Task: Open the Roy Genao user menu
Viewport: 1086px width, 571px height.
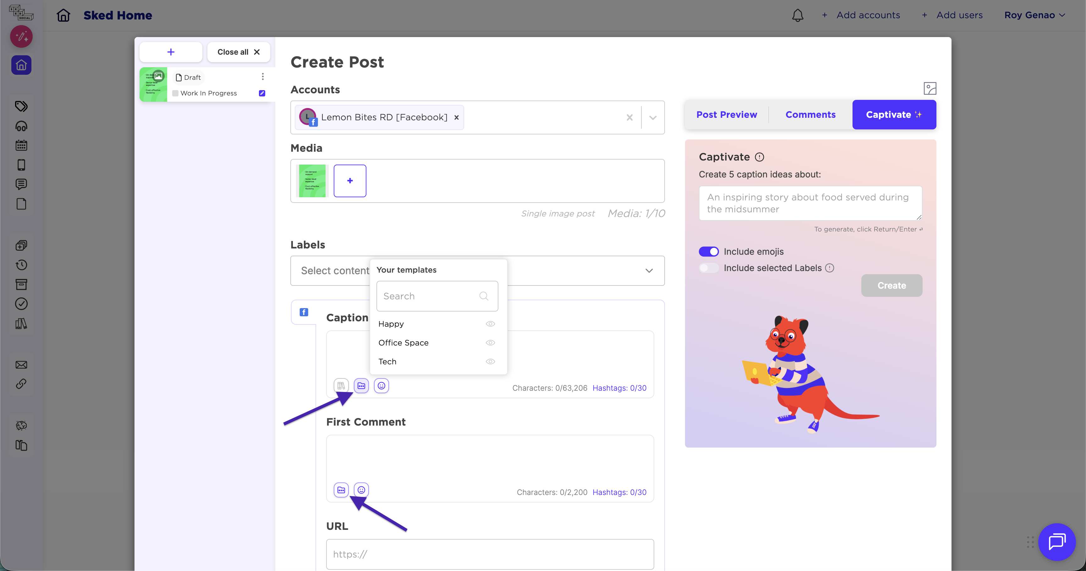Action: click(x=1034, y=15)
